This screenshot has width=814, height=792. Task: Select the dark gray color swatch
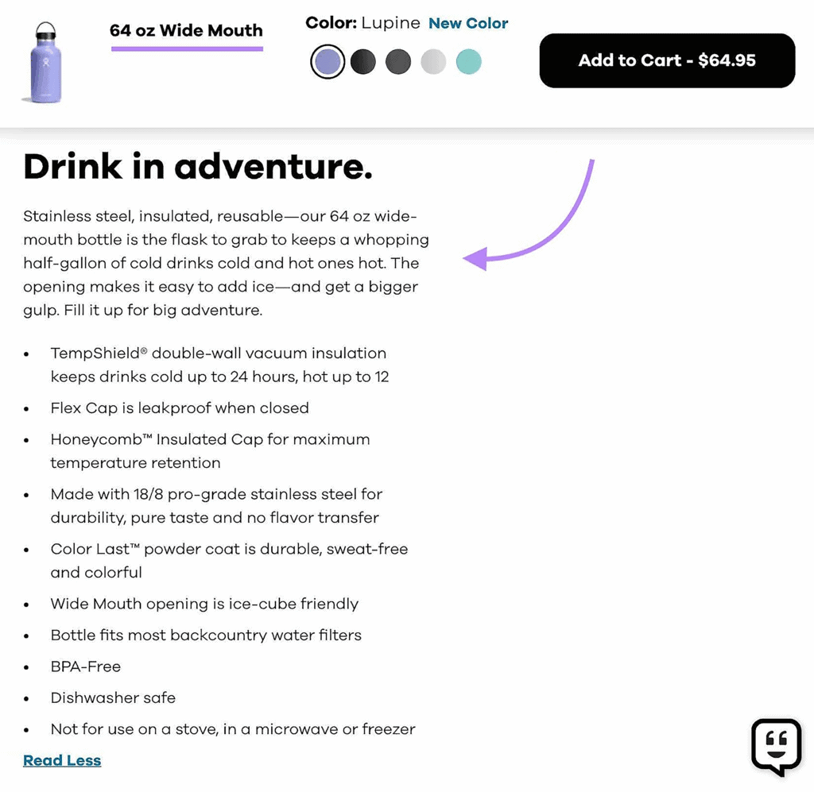coord(398,61)
